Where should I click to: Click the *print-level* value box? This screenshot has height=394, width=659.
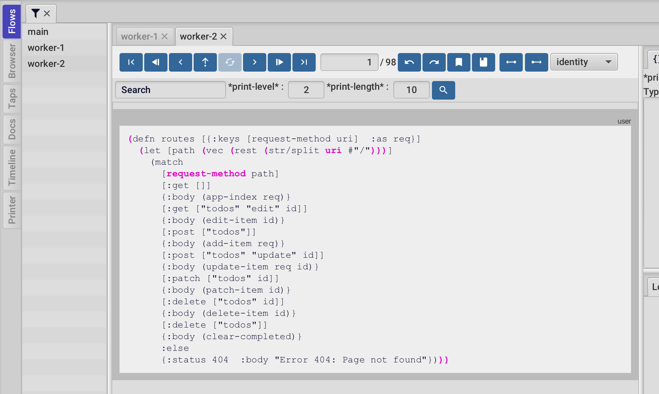coord(306,90)
